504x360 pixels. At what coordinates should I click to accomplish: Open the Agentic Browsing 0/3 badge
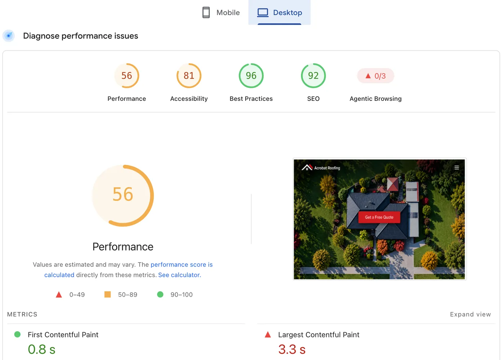point(375,76)
